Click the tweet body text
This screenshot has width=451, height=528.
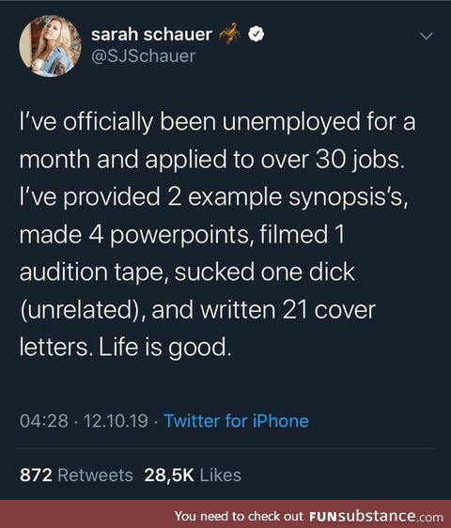tap(217, 235)
